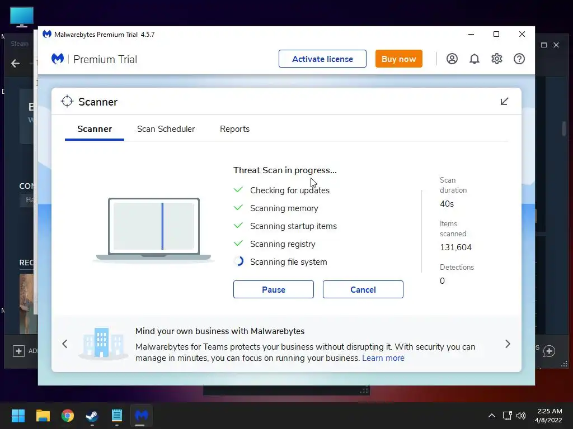The image size is (573, 429).
Task: Click the 'Scanning startup items' step
Action: (x=293, y=226)
